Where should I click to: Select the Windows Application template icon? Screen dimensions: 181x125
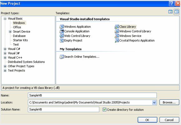(x=62, y=27)
